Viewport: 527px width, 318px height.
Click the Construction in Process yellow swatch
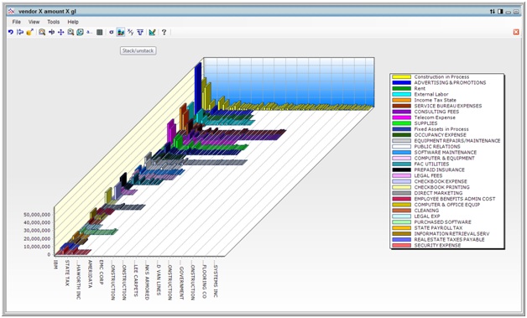click(401, 77)
